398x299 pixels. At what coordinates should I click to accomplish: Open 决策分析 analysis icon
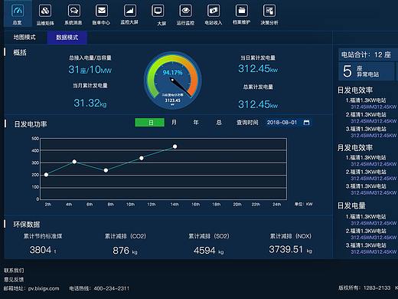point(269,11)
